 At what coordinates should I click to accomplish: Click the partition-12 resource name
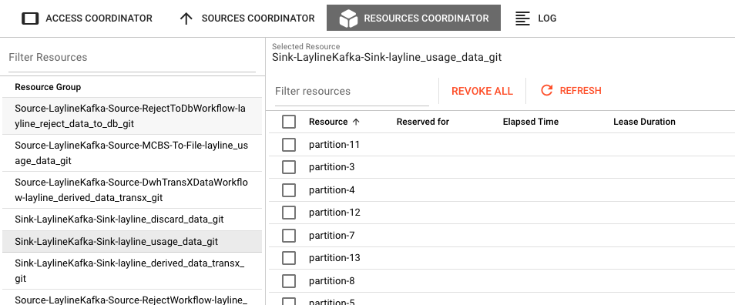[334, 213]
